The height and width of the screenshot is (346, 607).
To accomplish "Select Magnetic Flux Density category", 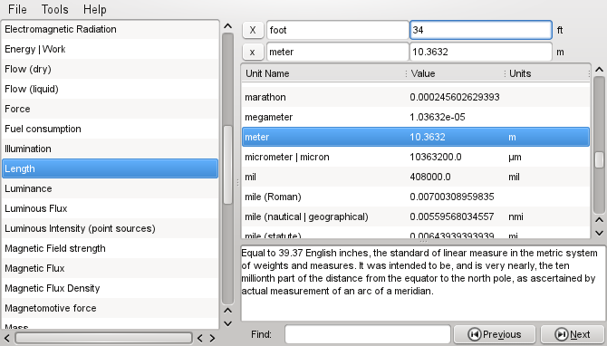I will point(110,288).
